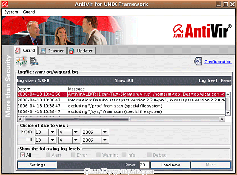Click the log list scroll down arrow

(x=228, y=113)
